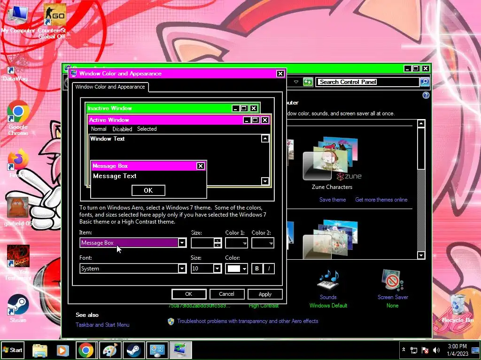
Task: Toggle bold font button
Action: pos(257,269)
